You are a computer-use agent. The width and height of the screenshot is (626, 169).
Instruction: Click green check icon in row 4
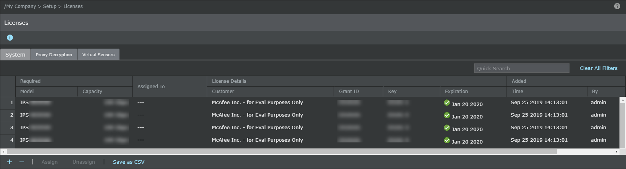[447, 140]
